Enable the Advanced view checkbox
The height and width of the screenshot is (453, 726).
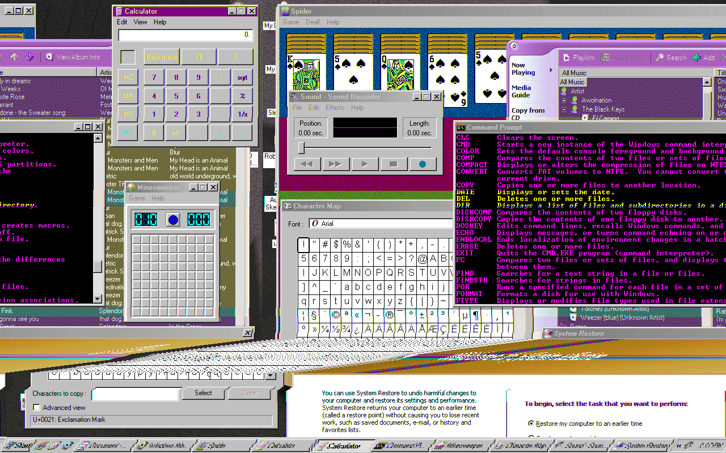click(37, 408)
